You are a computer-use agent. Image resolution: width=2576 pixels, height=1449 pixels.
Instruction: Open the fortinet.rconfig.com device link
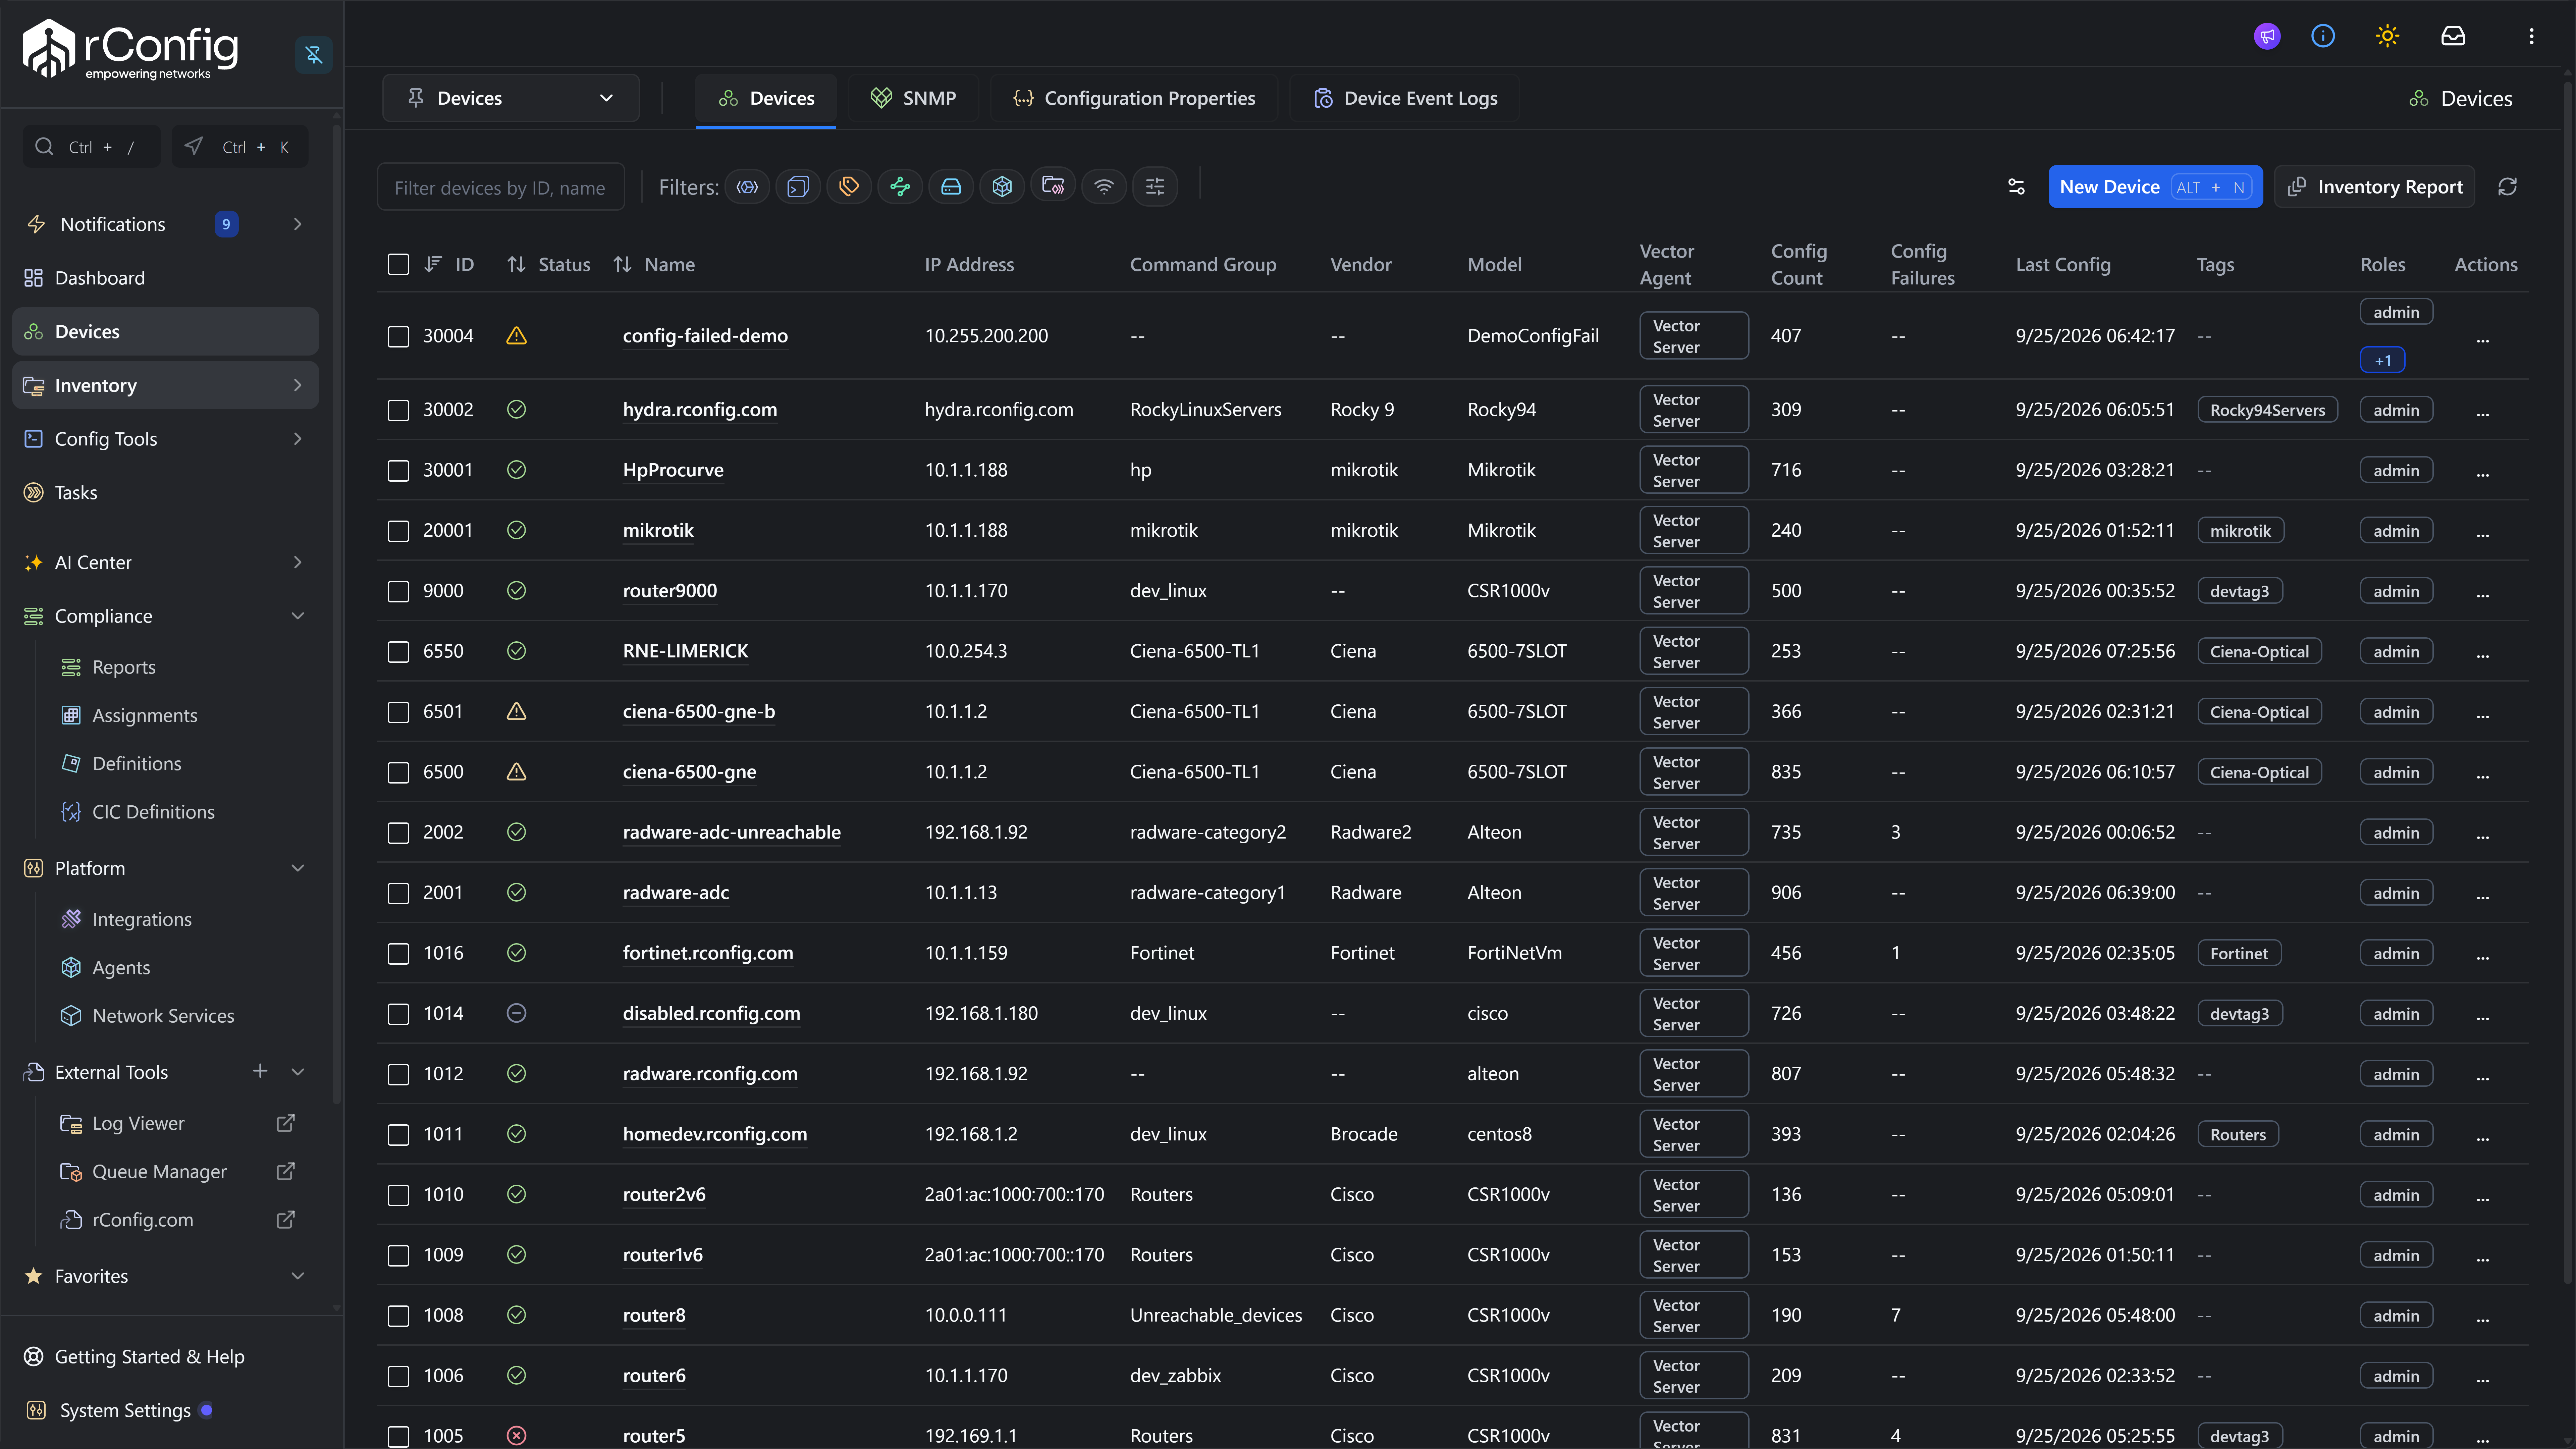[708, 953]
